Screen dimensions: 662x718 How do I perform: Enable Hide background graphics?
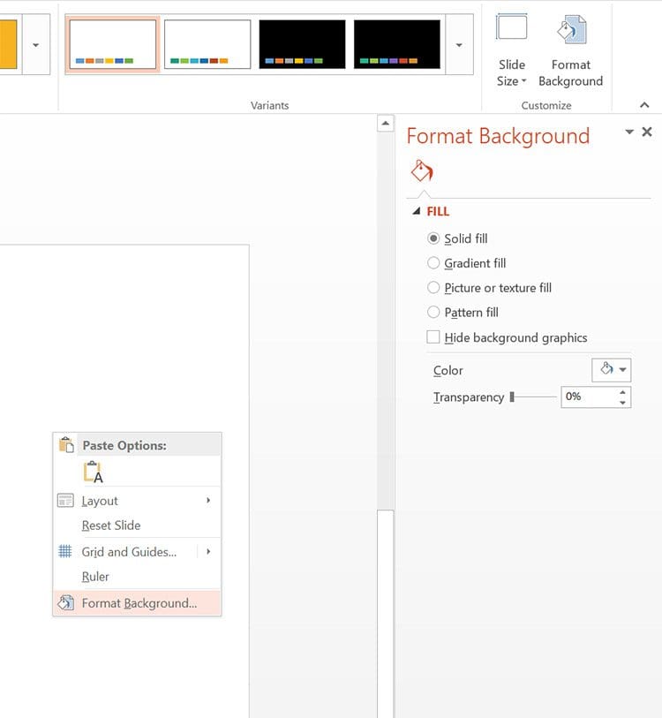(433, 336)
